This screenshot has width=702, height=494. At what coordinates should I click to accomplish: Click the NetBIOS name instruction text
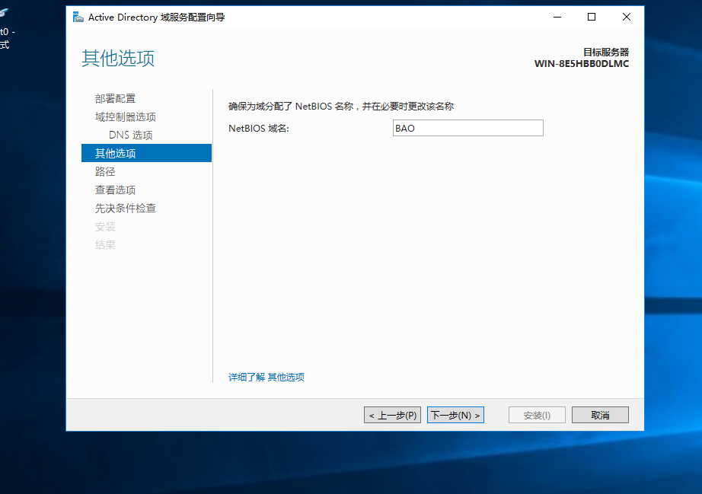point(341,107)
